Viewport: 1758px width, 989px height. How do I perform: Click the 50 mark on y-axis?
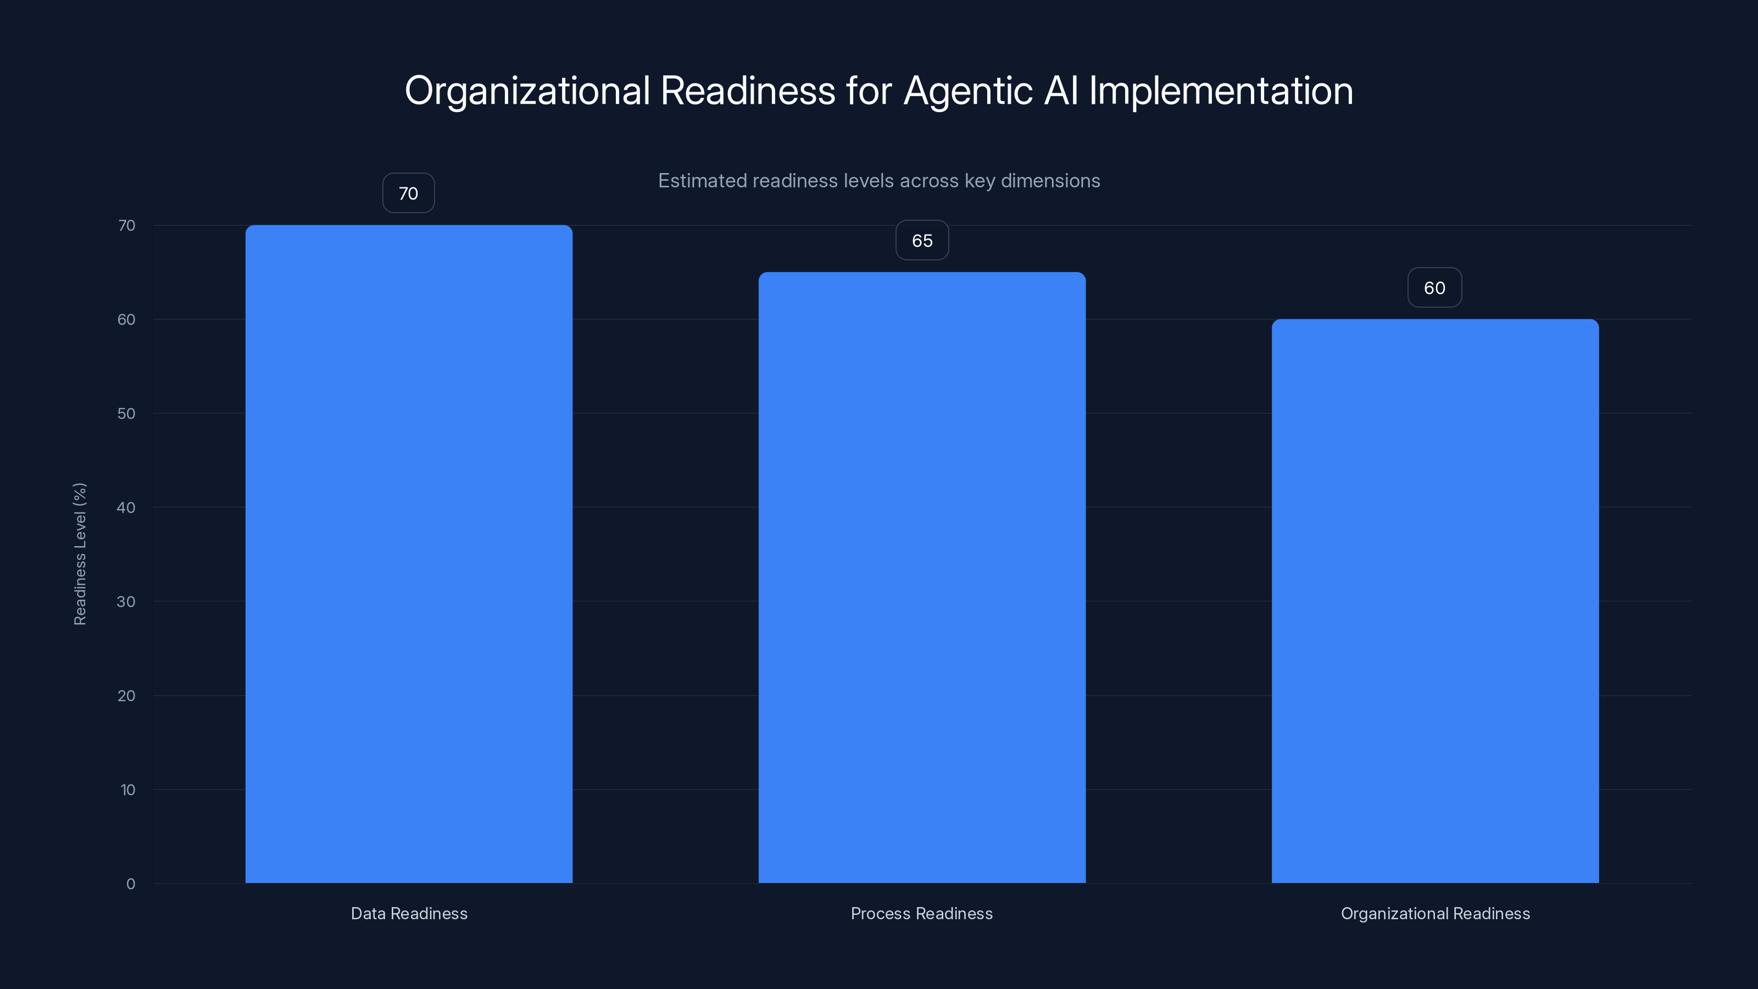(x=126, y=413)
